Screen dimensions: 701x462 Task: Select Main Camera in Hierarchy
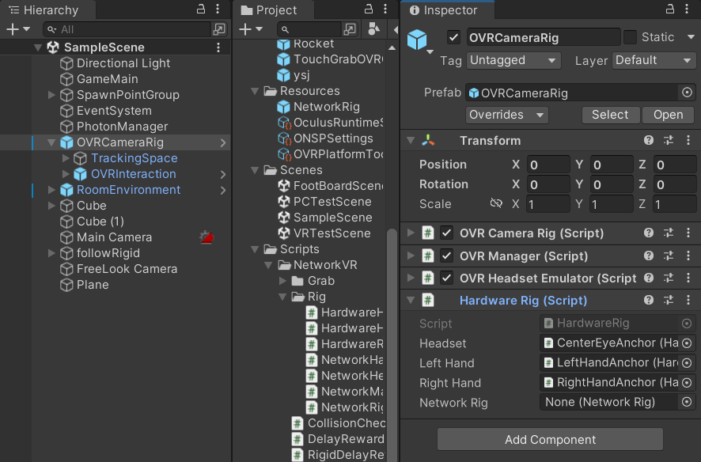pos(115,237)
